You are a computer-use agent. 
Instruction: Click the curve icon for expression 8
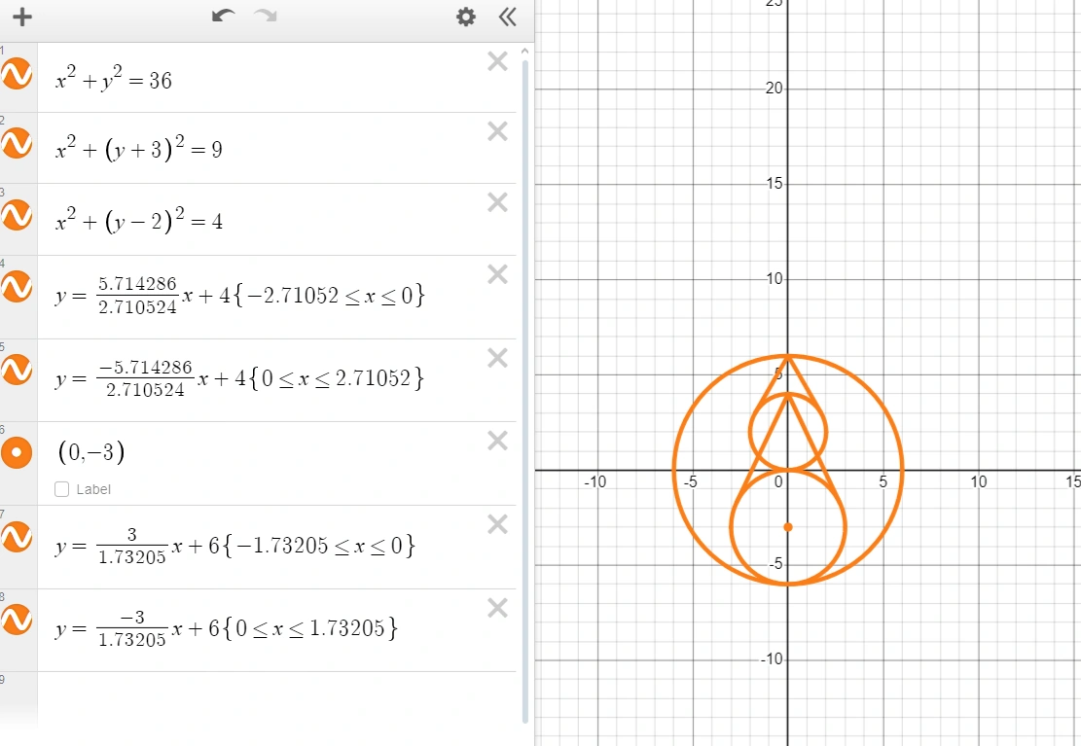17,620
